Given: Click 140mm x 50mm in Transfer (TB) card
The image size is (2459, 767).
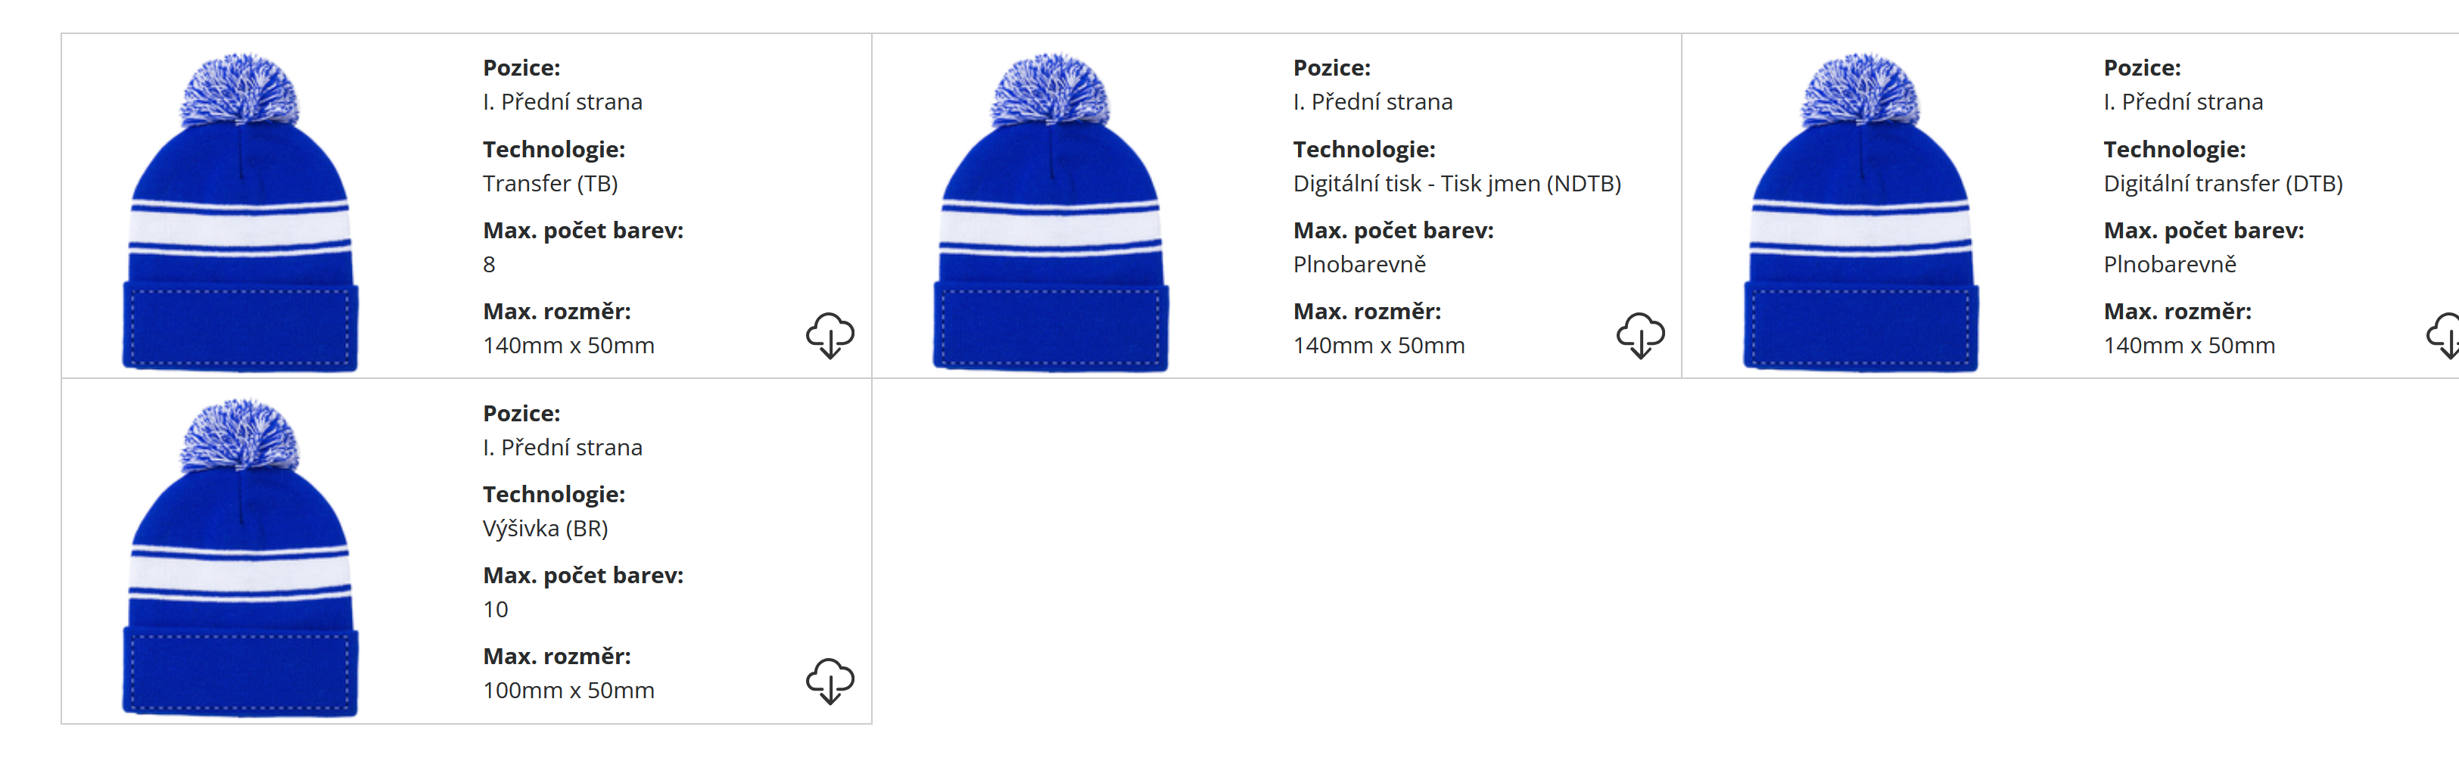Looking at the screenshot, I should 568,346.
